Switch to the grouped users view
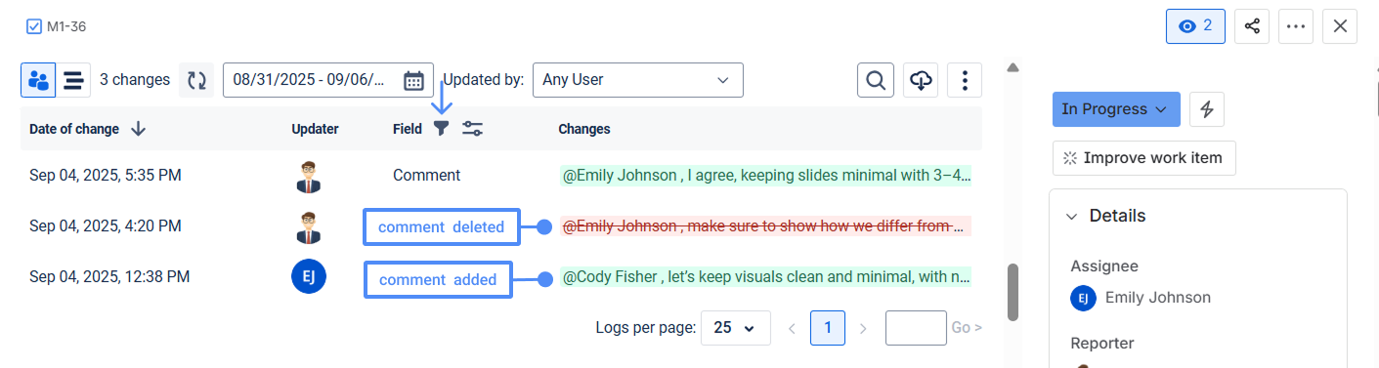 click(38, 80)
